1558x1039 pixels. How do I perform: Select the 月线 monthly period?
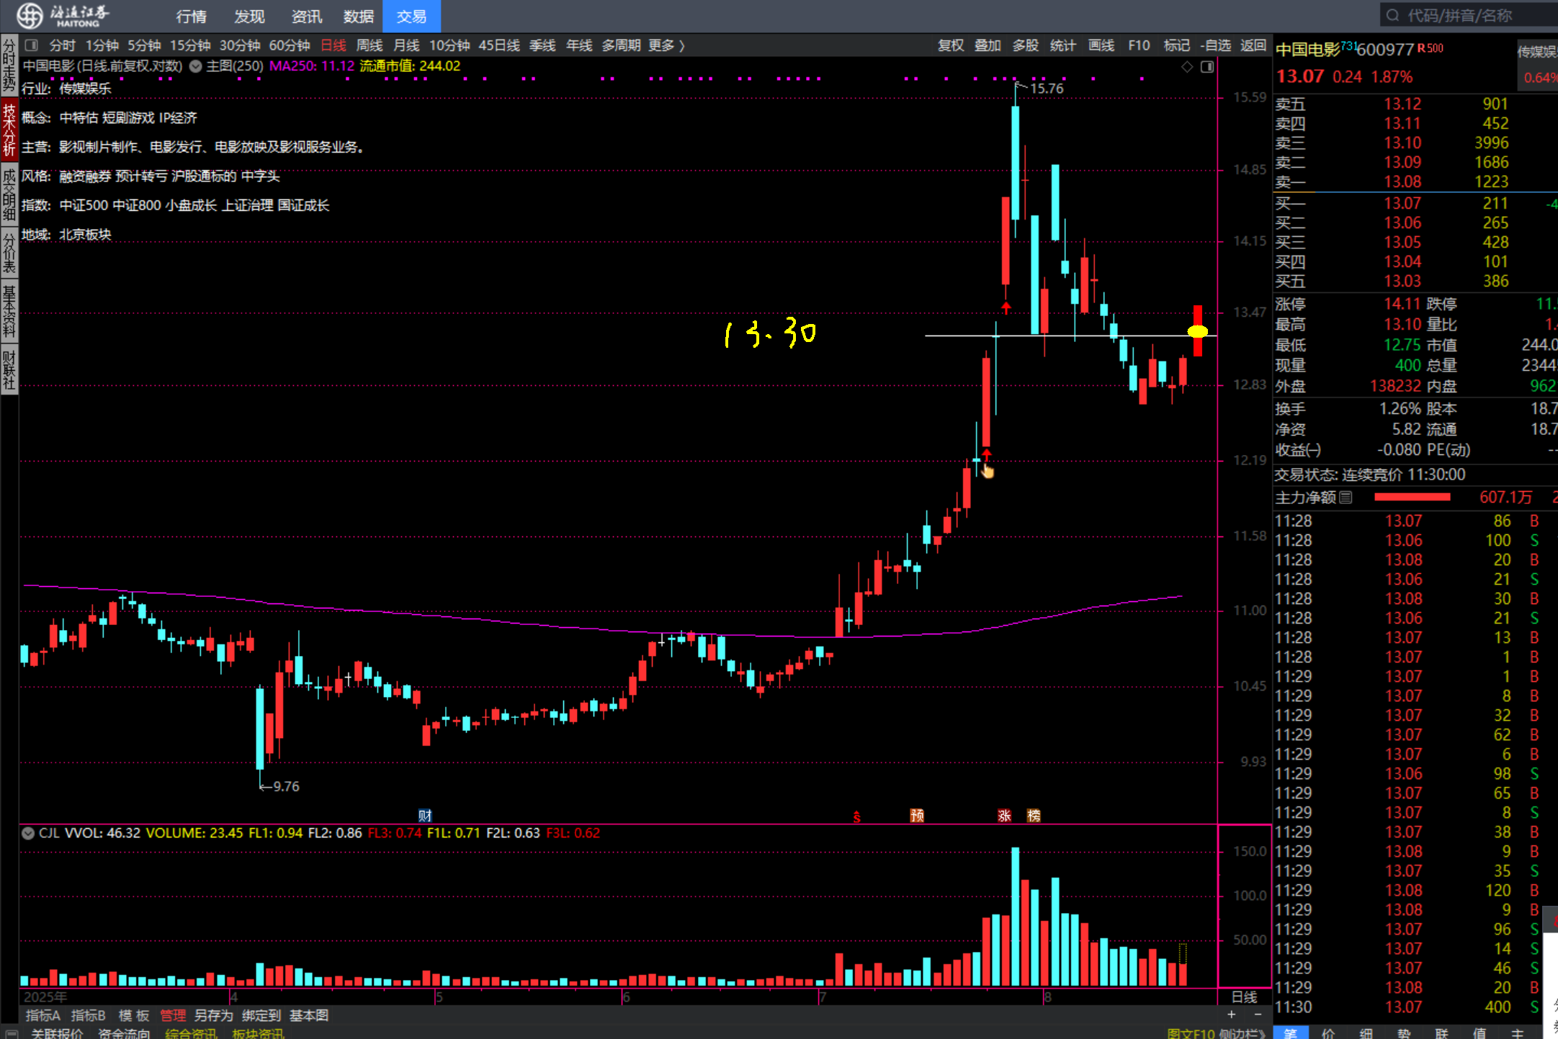407,45
